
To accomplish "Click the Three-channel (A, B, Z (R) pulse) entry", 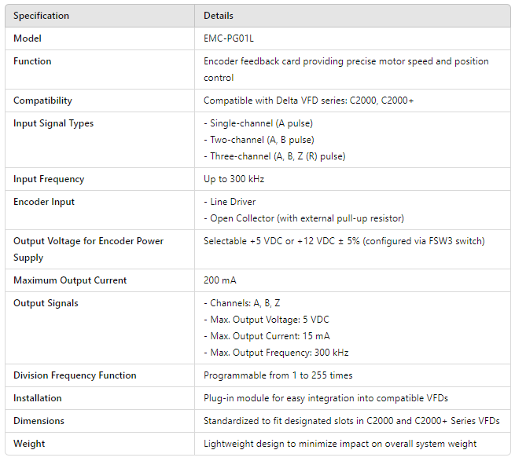I will 274,156.
